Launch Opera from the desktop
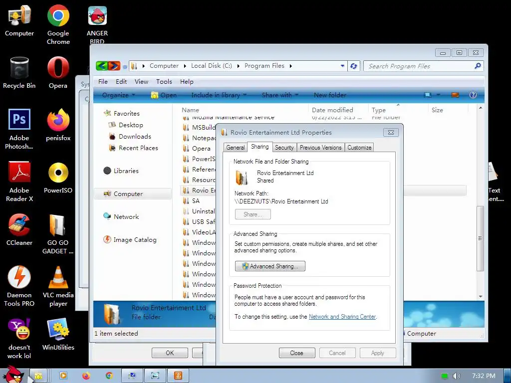 point(58,73)
